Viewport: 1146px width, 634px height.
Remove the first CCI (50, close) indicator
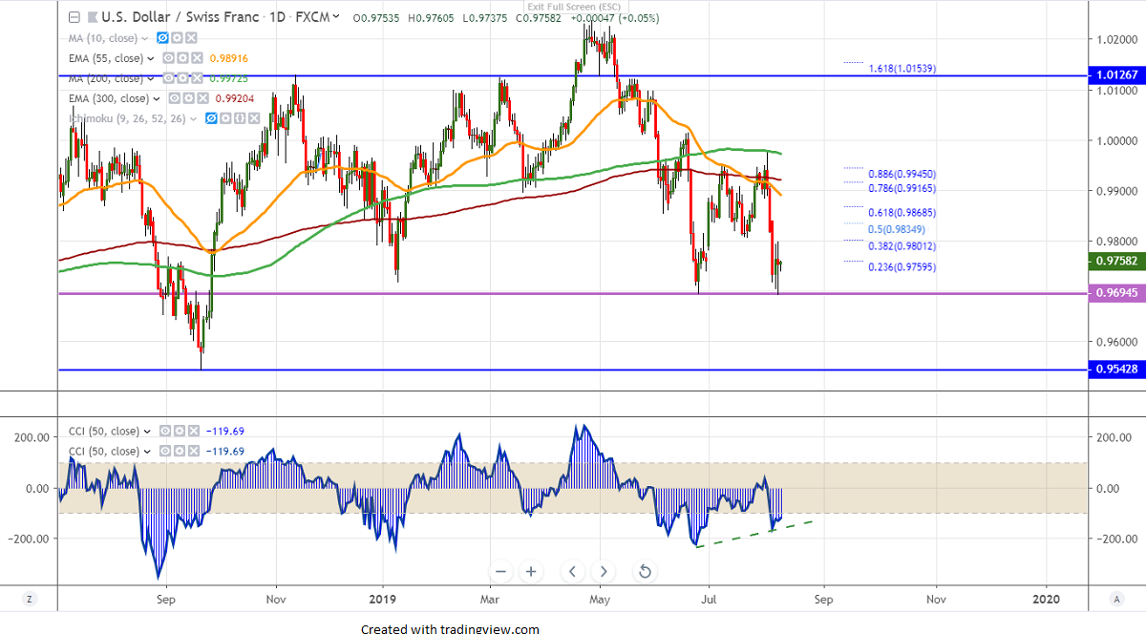(194, 431)
